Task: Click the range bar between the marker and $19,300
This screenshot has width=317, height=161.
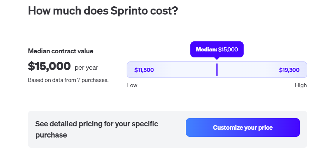Action: pyautogui.click(x=248, y=70)
